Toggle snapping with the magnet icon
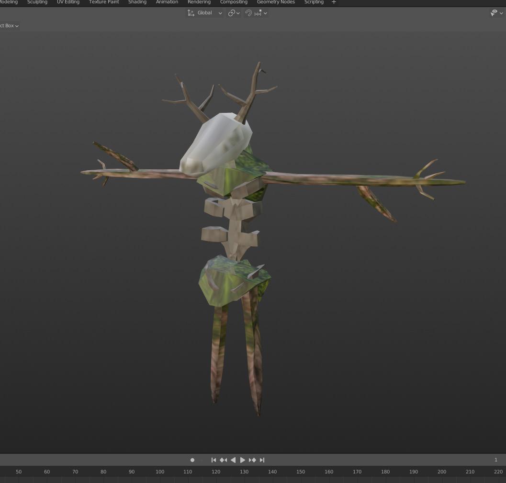Image resolution: width=506 pixels, height=483 pixels. point(248,13)
